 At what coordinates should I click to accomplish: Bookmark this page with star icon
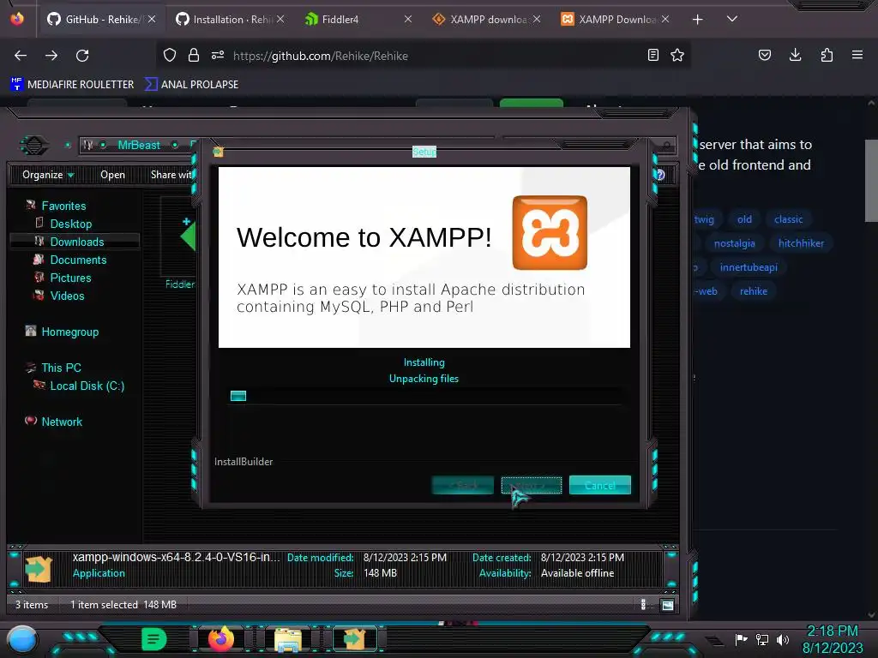pyautogui.click(x=677, y=55)
